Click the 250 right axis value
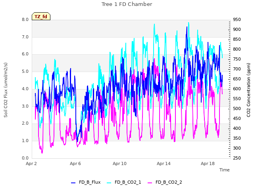Screen dimensions: 254x190 (237, 158)
